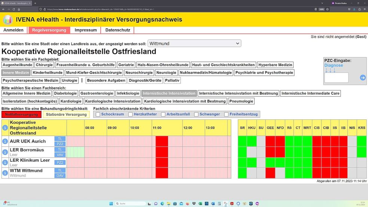The width and height of the screenshot is (368, 207).
Task: Expand the browser tab list chevron
Action: (322, 3)
